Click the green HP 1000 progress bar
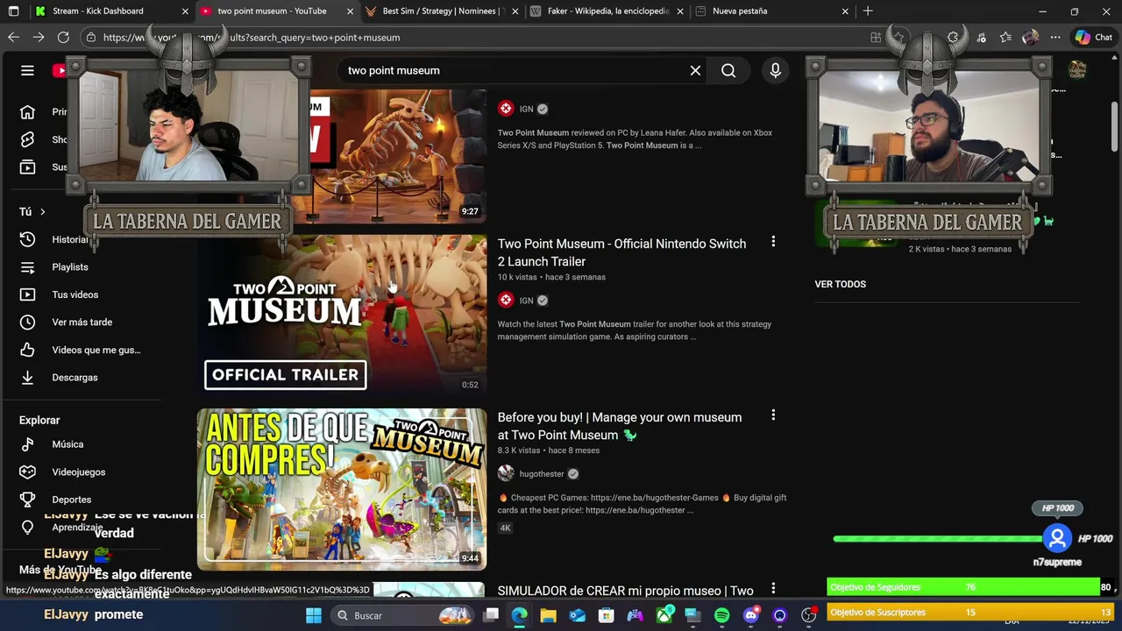The width and height of the screenshot is (1122, 631). click(x=938, y=538)
